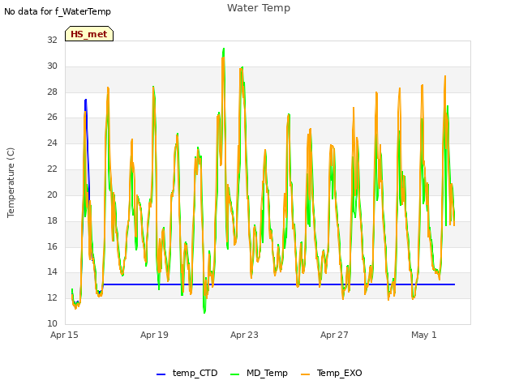Click the 24 y-axis tick label
The width and height of the screenshot is (519, 389).
52,143
